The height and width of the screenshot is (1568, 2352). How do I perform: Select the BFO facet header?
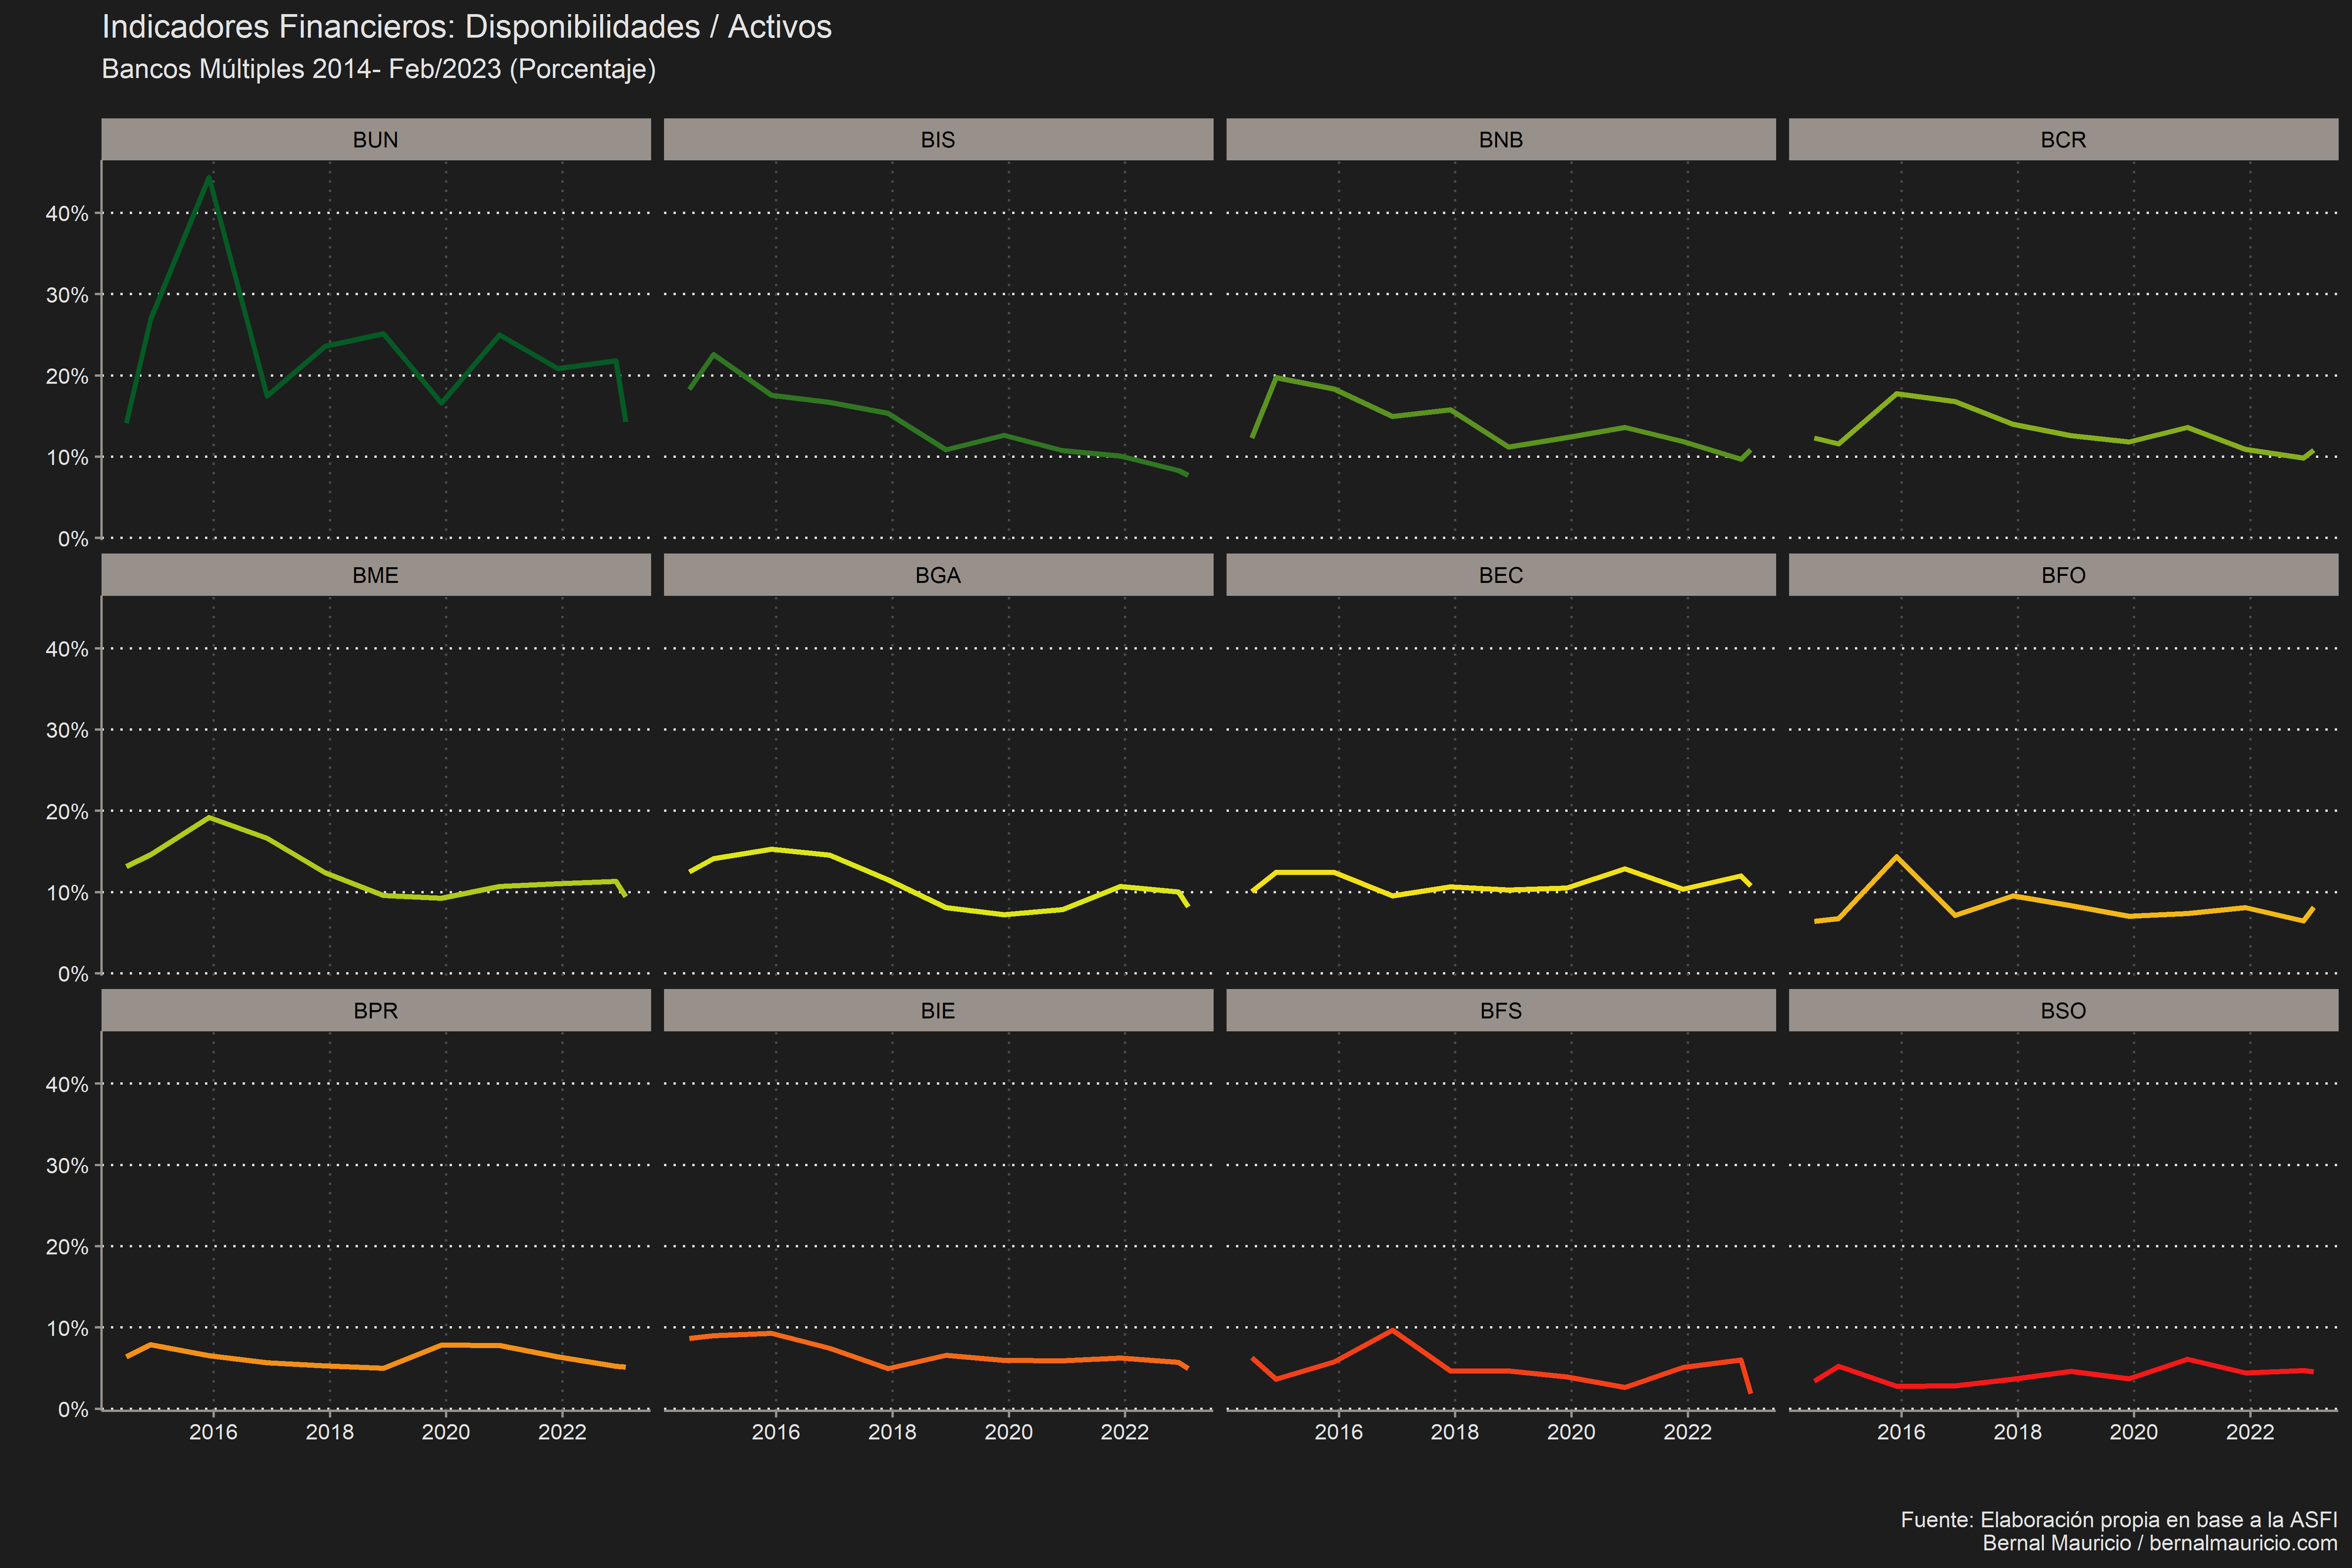coord(2063,575)
